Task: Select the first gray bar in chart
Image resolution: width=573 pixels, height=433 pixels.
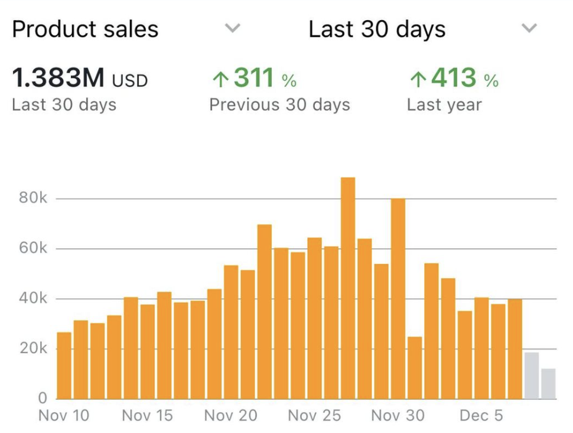Action: 532,376
